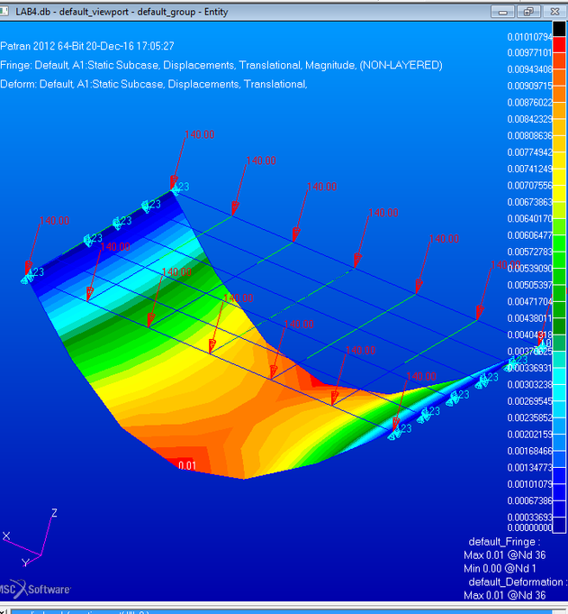
Task: Restore down the LAB4.db viewport window
Action: click(x=528, y=12)
